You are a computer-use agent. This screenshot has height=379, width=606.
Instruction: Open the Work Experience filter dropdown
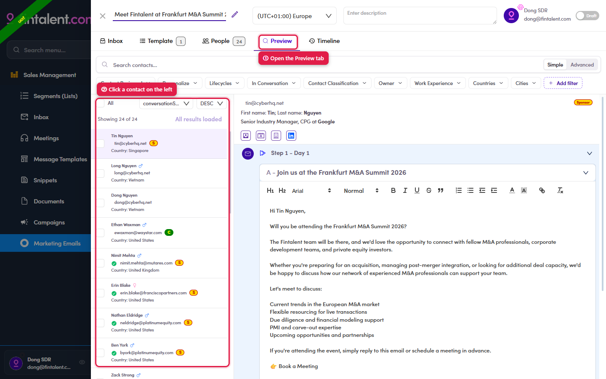pyautogui.click(x=438, y=83)
